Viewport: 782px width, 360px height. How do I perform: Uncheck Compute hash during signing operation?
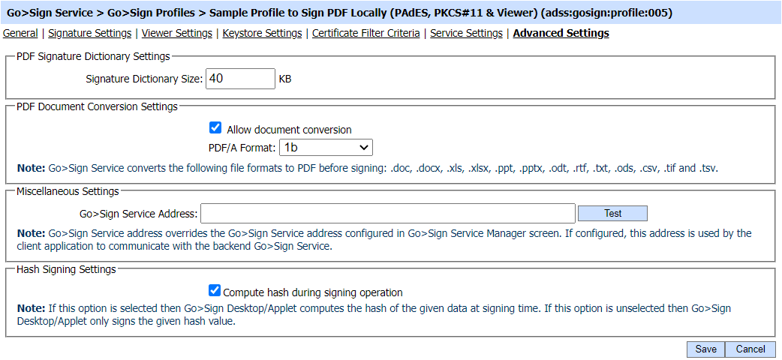[x=215, y=291]
